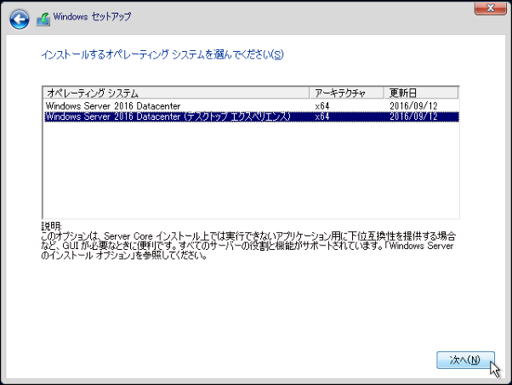Click divider between OS and architecture columns
The height and width of the screenshot is (385, 512).
[x=310, y=92]
